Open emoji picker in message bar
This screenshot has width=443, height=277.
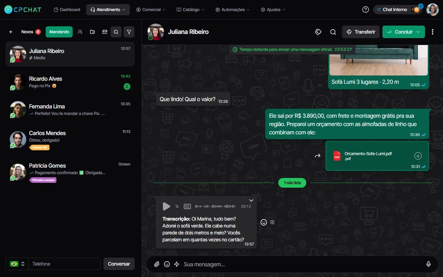pyautogui.click(x=167, y=264)
